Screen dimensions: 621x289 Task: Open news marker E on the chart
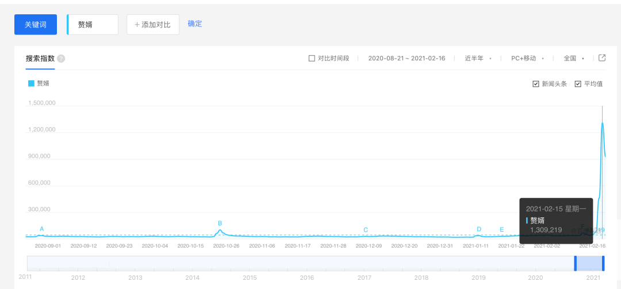pyautogui.click(x=501, y=230)
